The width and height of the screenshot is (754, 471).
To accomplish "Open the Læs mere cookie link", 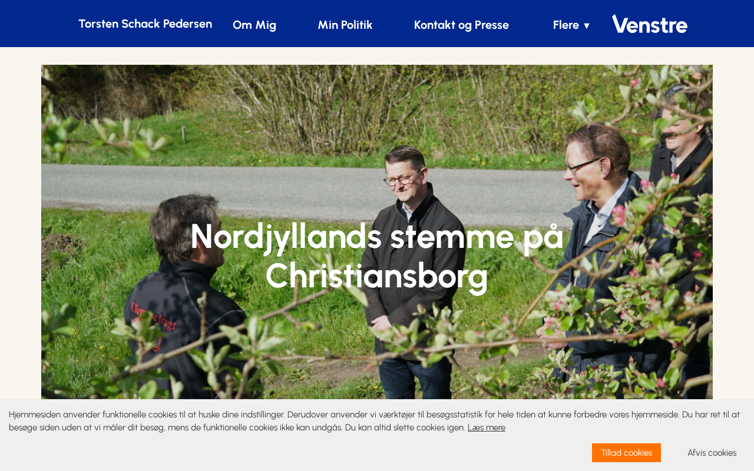I will click(x=487, y=427).
